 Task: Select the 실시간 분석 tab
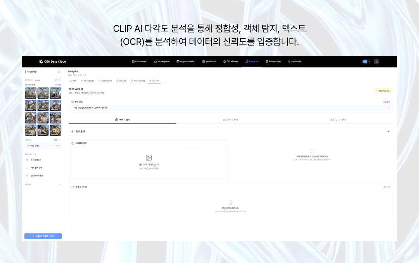[x=338, y=120]
